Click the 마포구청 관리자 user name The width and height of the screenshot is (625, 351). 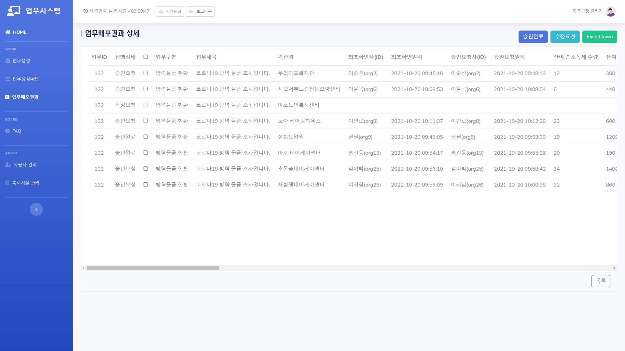click(588, 11)
